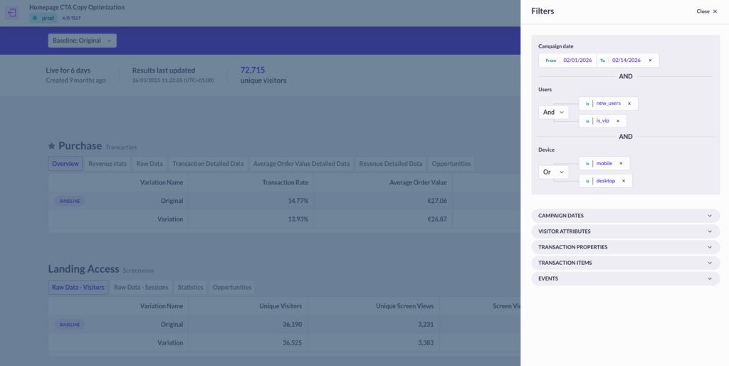The width and height of the screenshot is (729, 366).
Task: Remove the mobile device filter
Action: [621, 163]
